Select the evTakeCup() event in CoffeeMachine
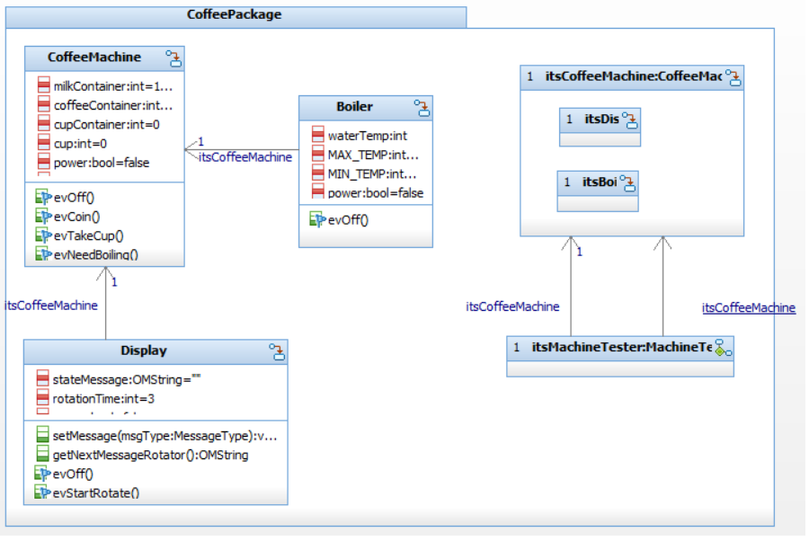Image resolution: width=809 pixels, height=541 pixels. pos(88,235)
